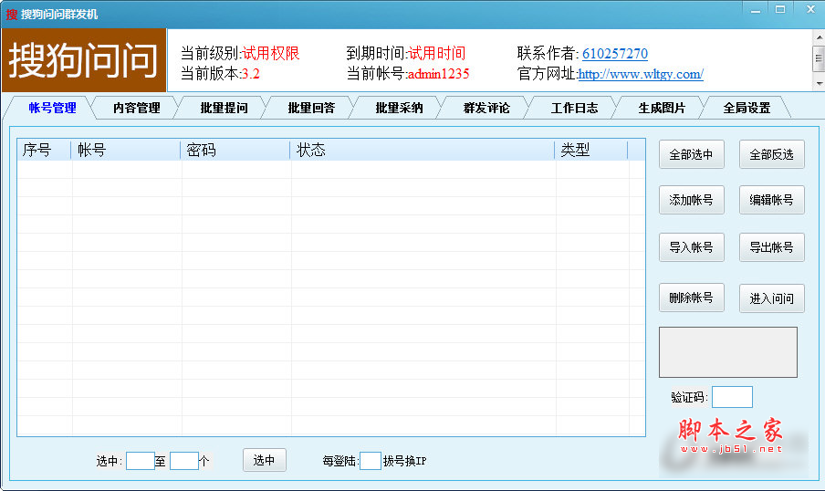
Task: Click the 试用权限 level text
Action: tap(270, 53)
